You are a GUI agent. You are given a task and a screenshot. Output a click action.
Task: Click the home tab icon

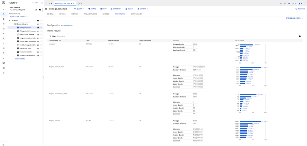pos(47,3)
